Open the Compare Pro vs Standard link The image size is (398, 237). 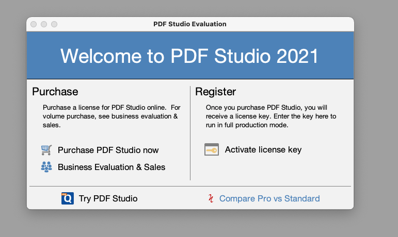pos(269,198)
